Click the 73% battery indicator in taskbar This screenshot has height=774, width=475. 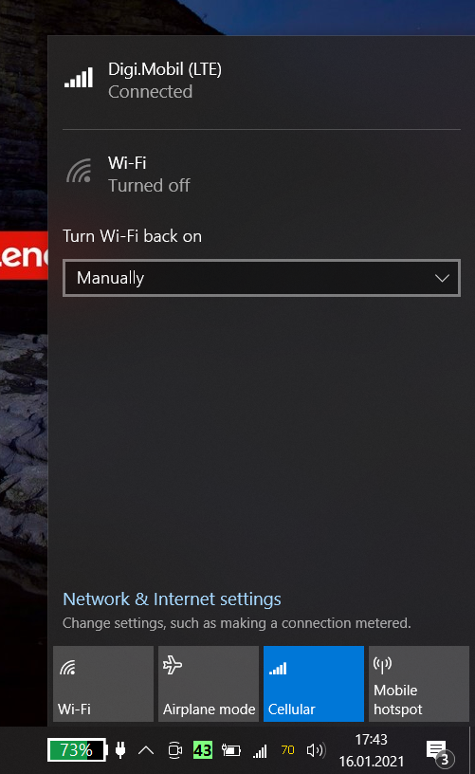pyautogui.click(x=78, y=750)
